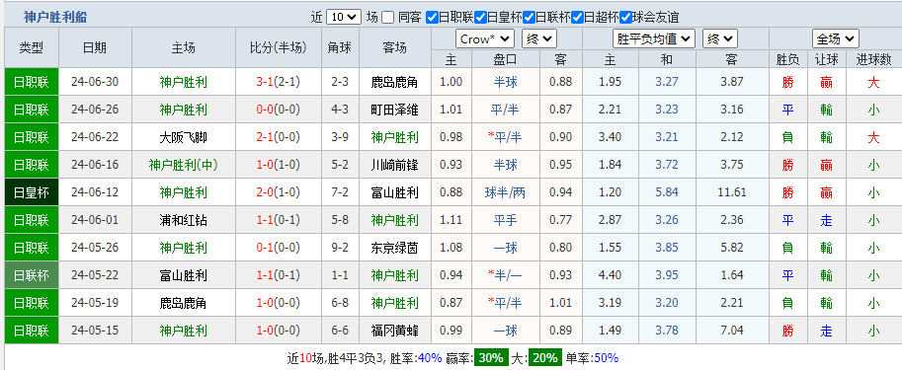Screen dimensions: 902x370
Task: Open the recent matches count dropdown showing 10
Action: pyautogui.click(x=344, y=17)
